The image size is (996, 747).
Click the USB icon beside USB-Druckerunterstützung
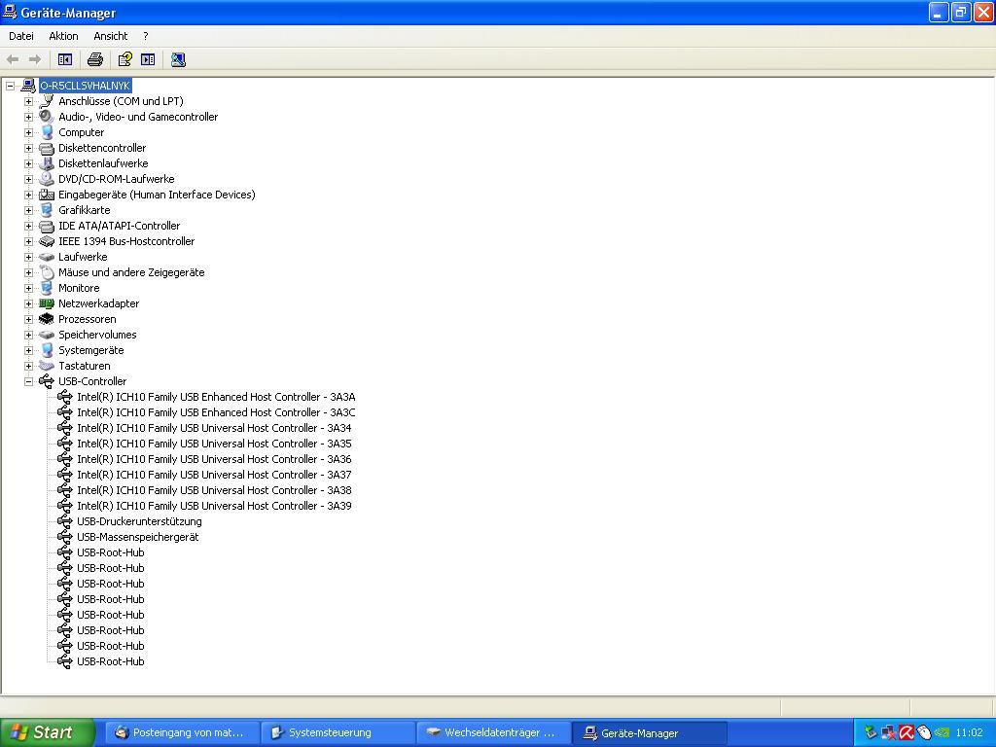[x=65, y=521]
